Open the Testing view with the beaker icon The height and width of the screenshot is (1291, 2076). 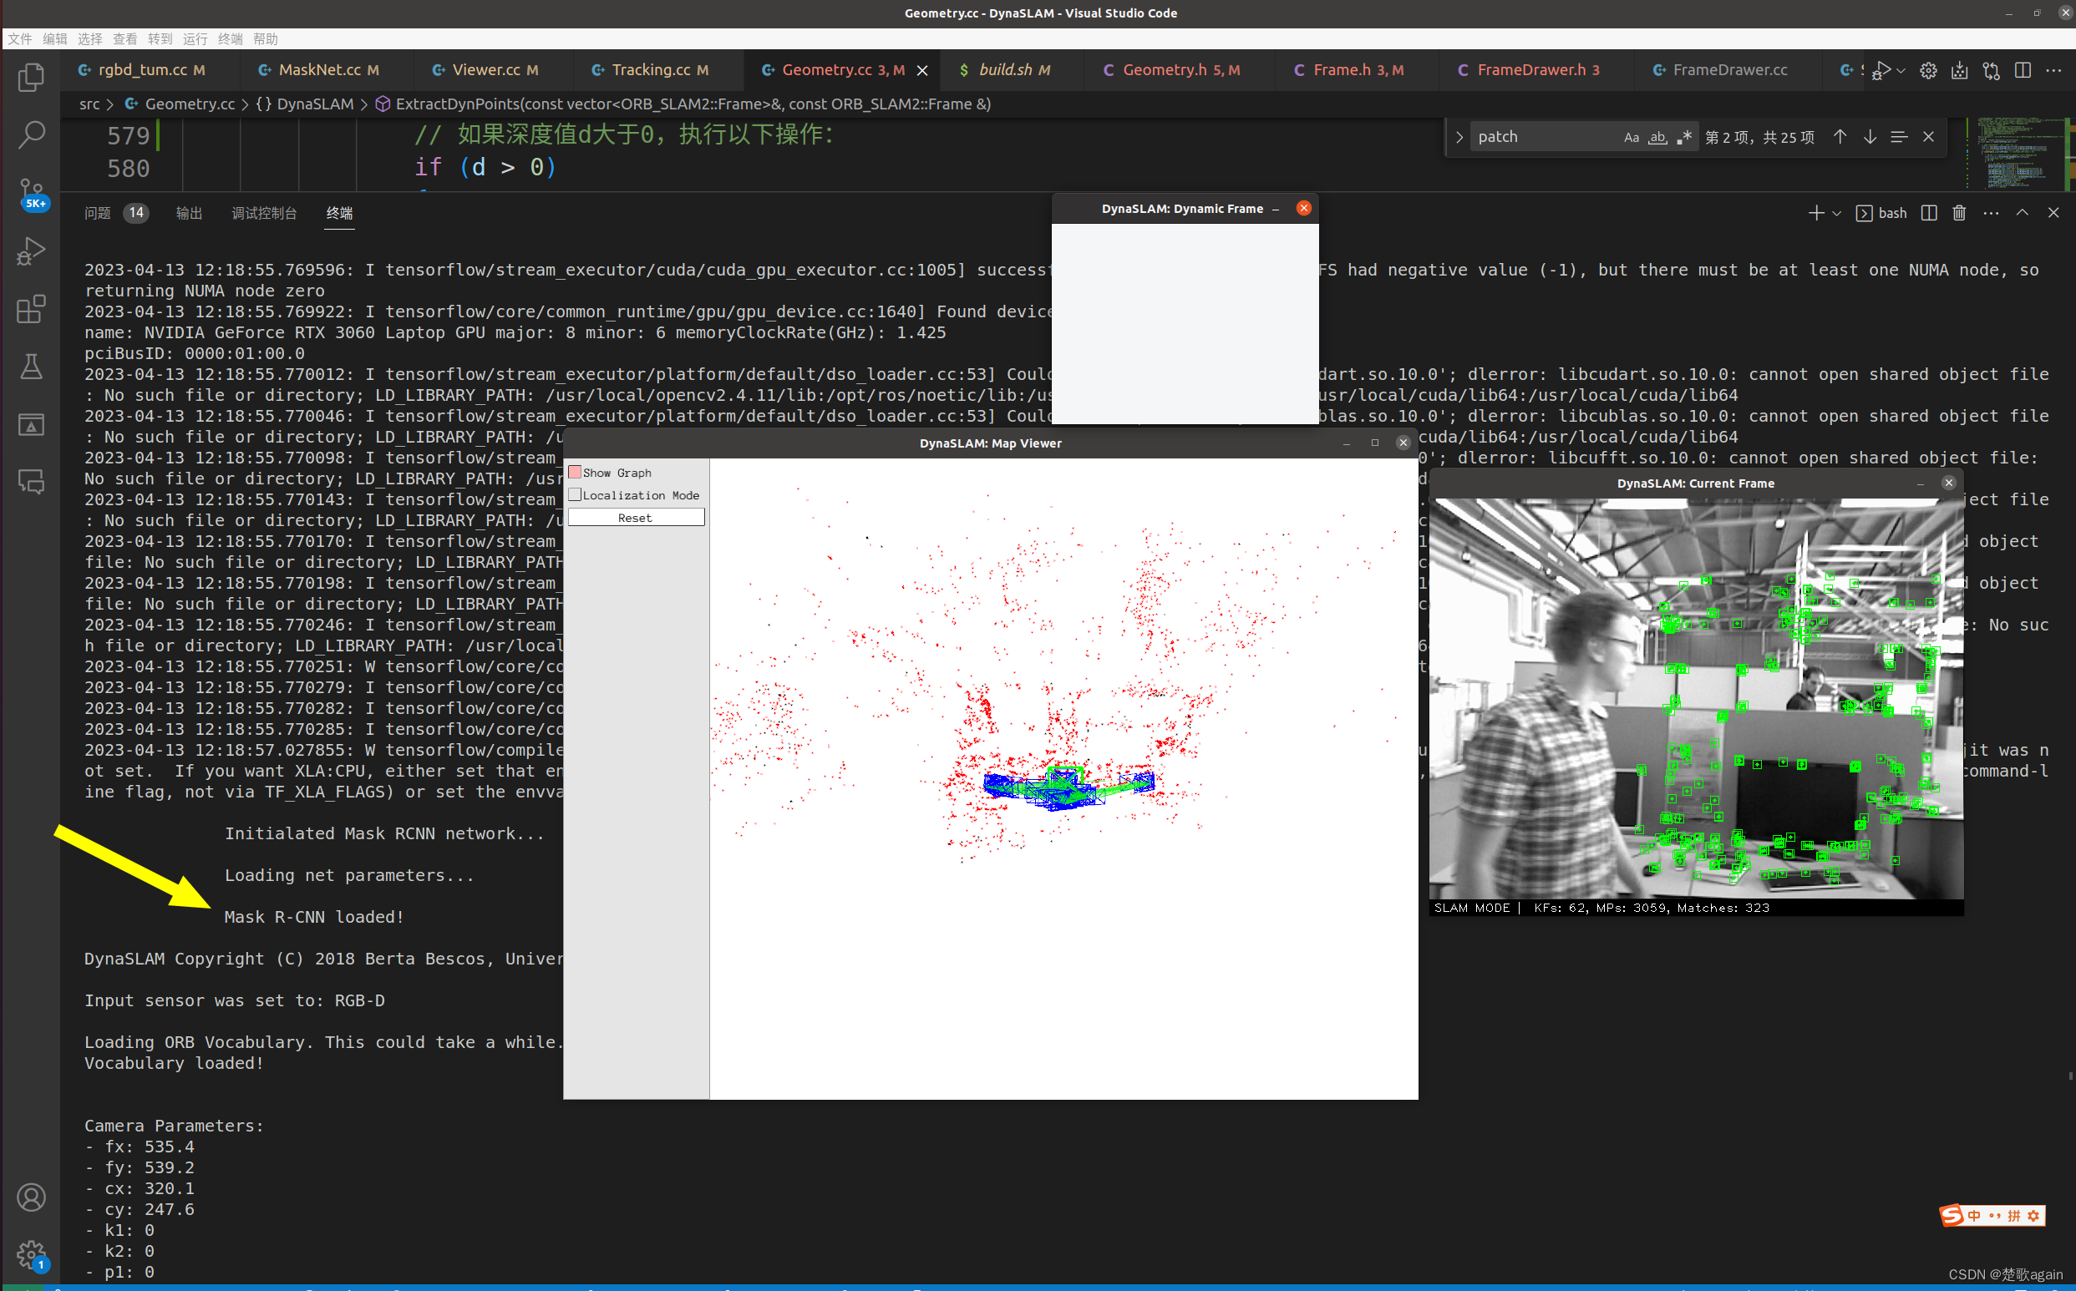click(32, 367)
